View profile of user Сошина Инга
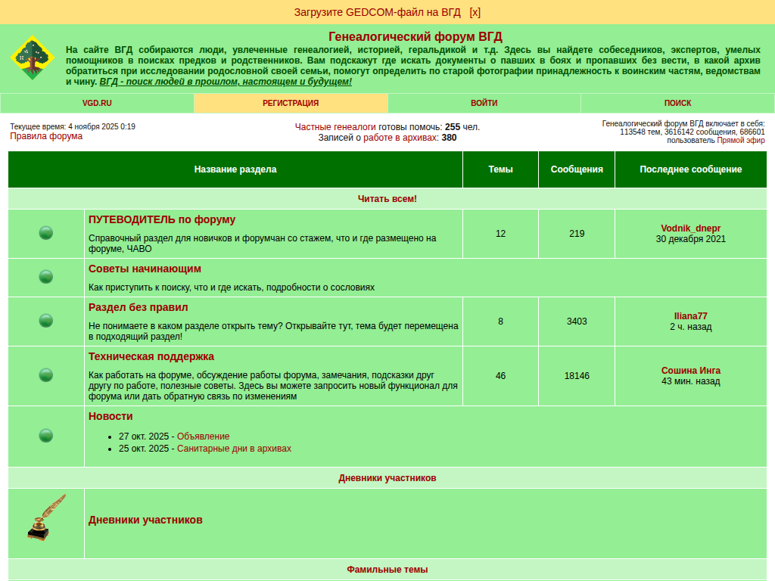Viewport: 775px width, 581px height. point(690,371)
